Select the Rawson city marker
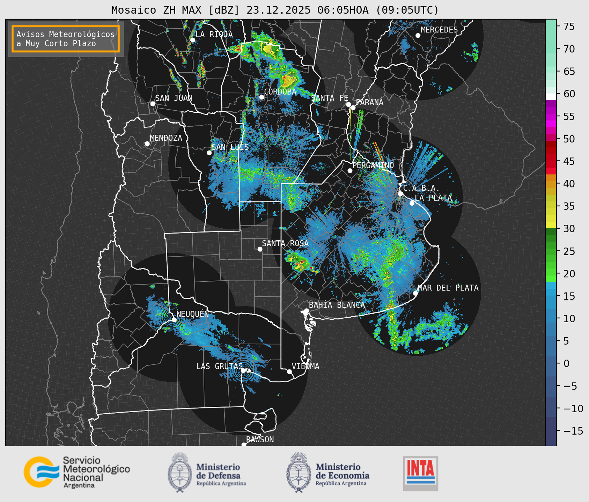Viewport: 589px width, 502px height. (244, 444)
